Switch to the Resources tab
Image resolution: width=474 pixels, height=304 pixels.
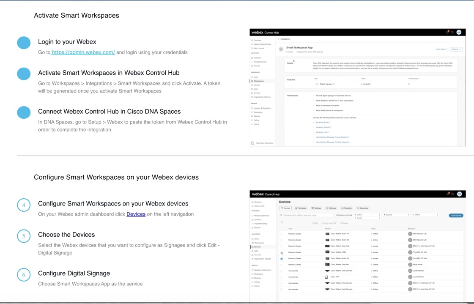362,208
